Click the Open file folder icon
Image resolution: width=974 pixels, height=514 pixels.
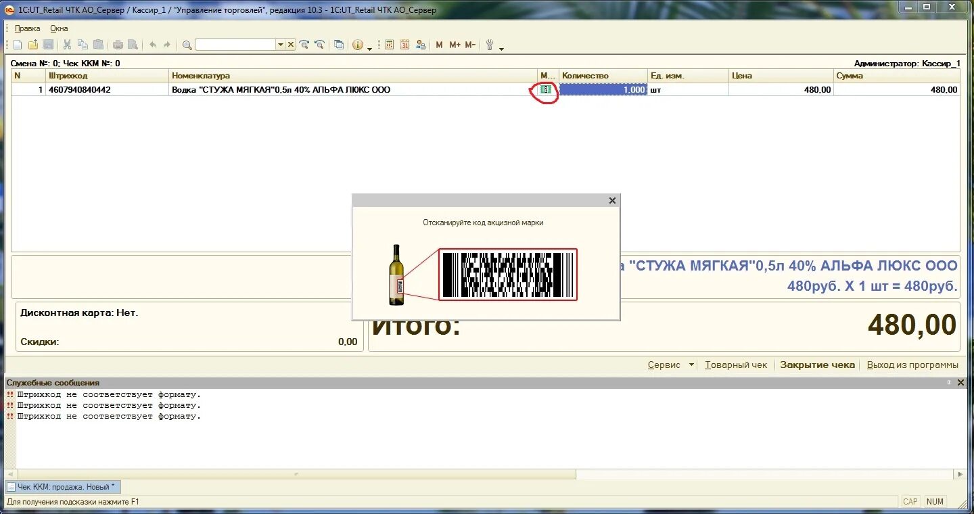click(x=33, y=45)
